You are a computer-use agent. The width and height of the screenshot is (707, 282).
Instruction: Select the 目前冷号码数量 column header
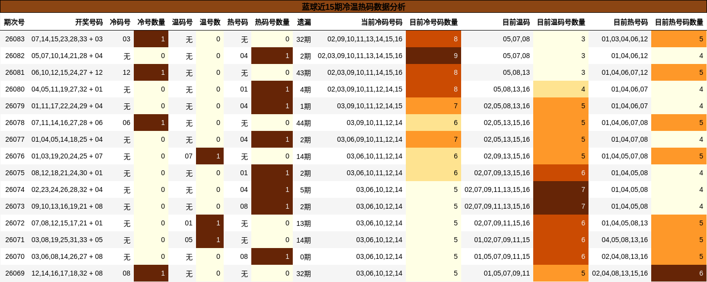pyautogui.click(x=433, y=22)
